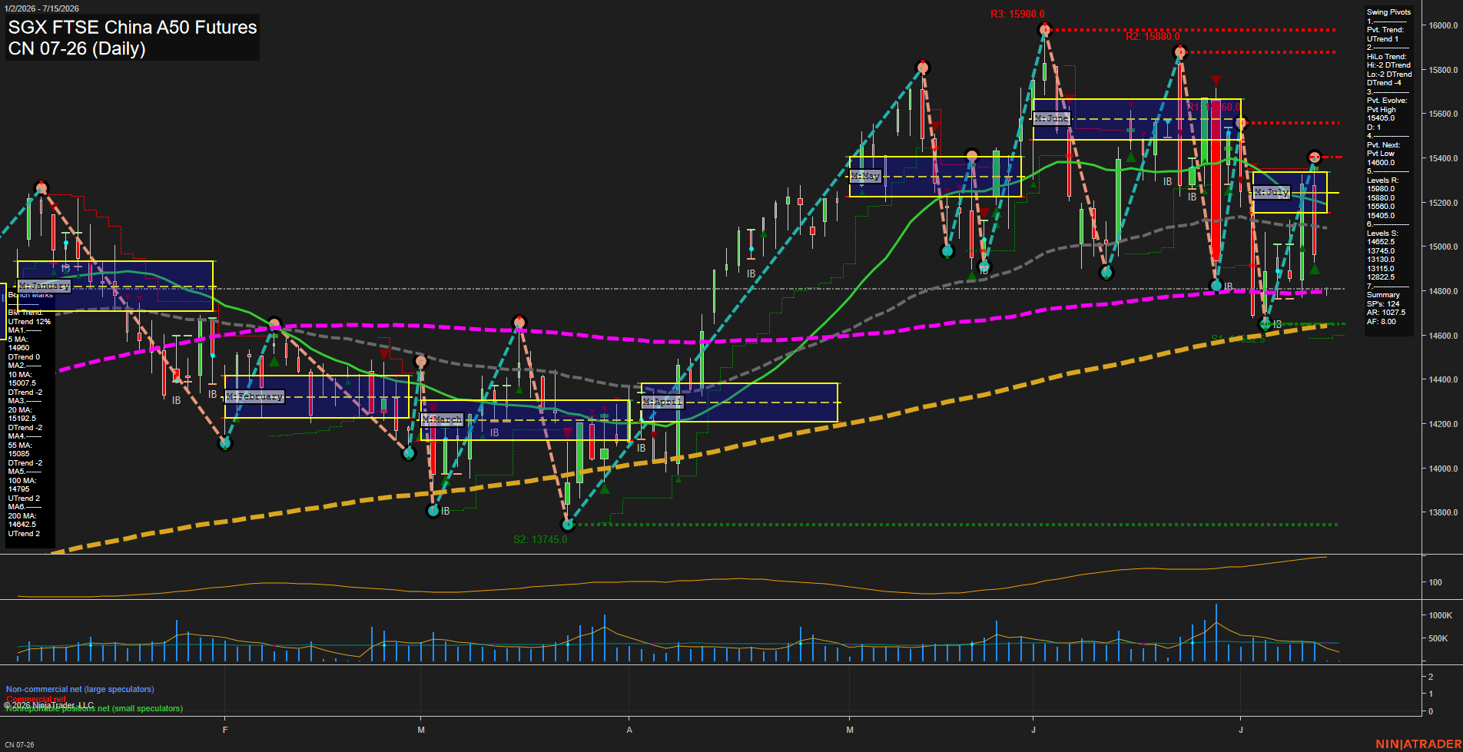Click the Non-commercial net (large speculators) legend

(x=80, y=689)
